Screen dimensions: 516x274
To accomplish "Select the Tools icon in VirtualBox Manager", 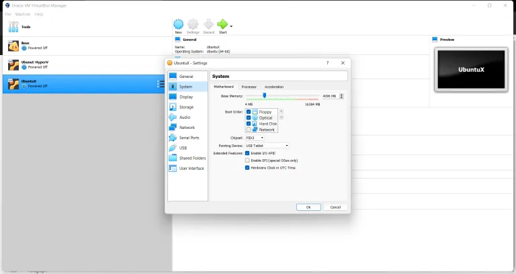I will 13,27.
